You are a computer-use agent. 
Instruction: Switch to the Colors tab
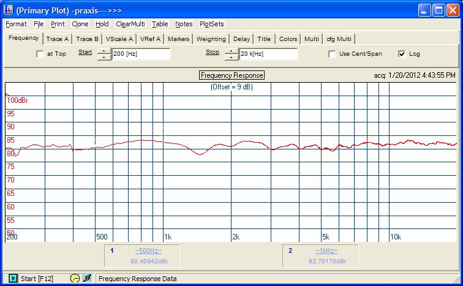[x=288, y=39]
